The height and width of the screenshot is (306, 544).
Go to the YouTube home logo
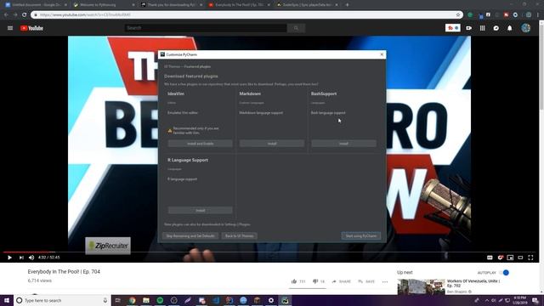31,28
